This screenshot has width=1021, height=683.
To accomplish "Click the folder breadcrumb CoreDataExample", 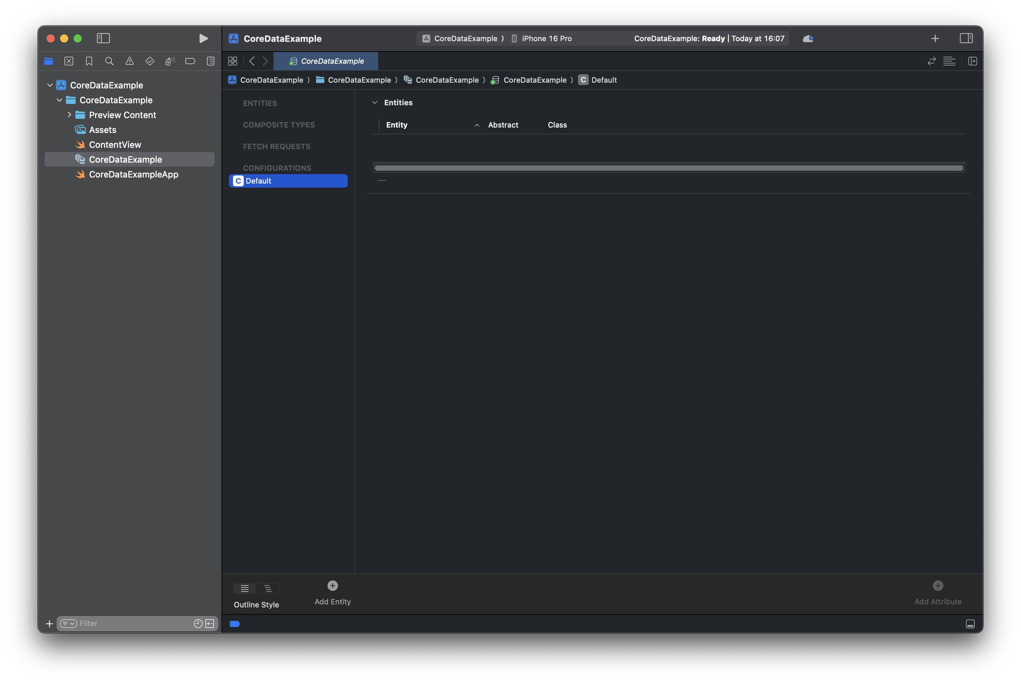I will [354, 80].
